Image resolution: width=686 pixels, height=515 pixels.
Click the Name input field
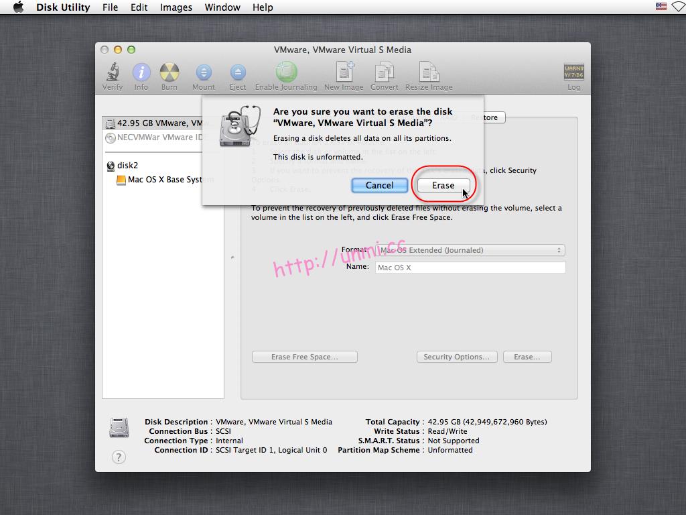[x=470, y=267]
